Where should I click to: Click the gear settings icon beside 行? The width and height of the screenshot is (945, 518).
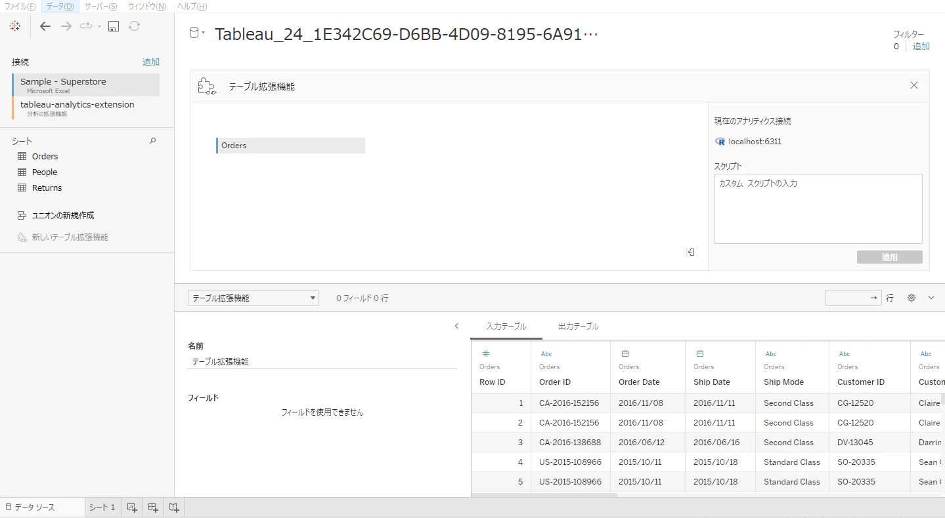(912, 298)
